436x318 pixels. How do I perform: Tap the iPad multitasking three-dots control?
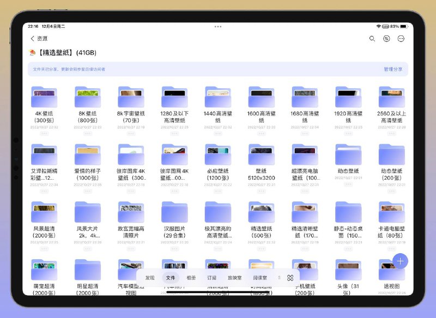[x=218, y=26]
